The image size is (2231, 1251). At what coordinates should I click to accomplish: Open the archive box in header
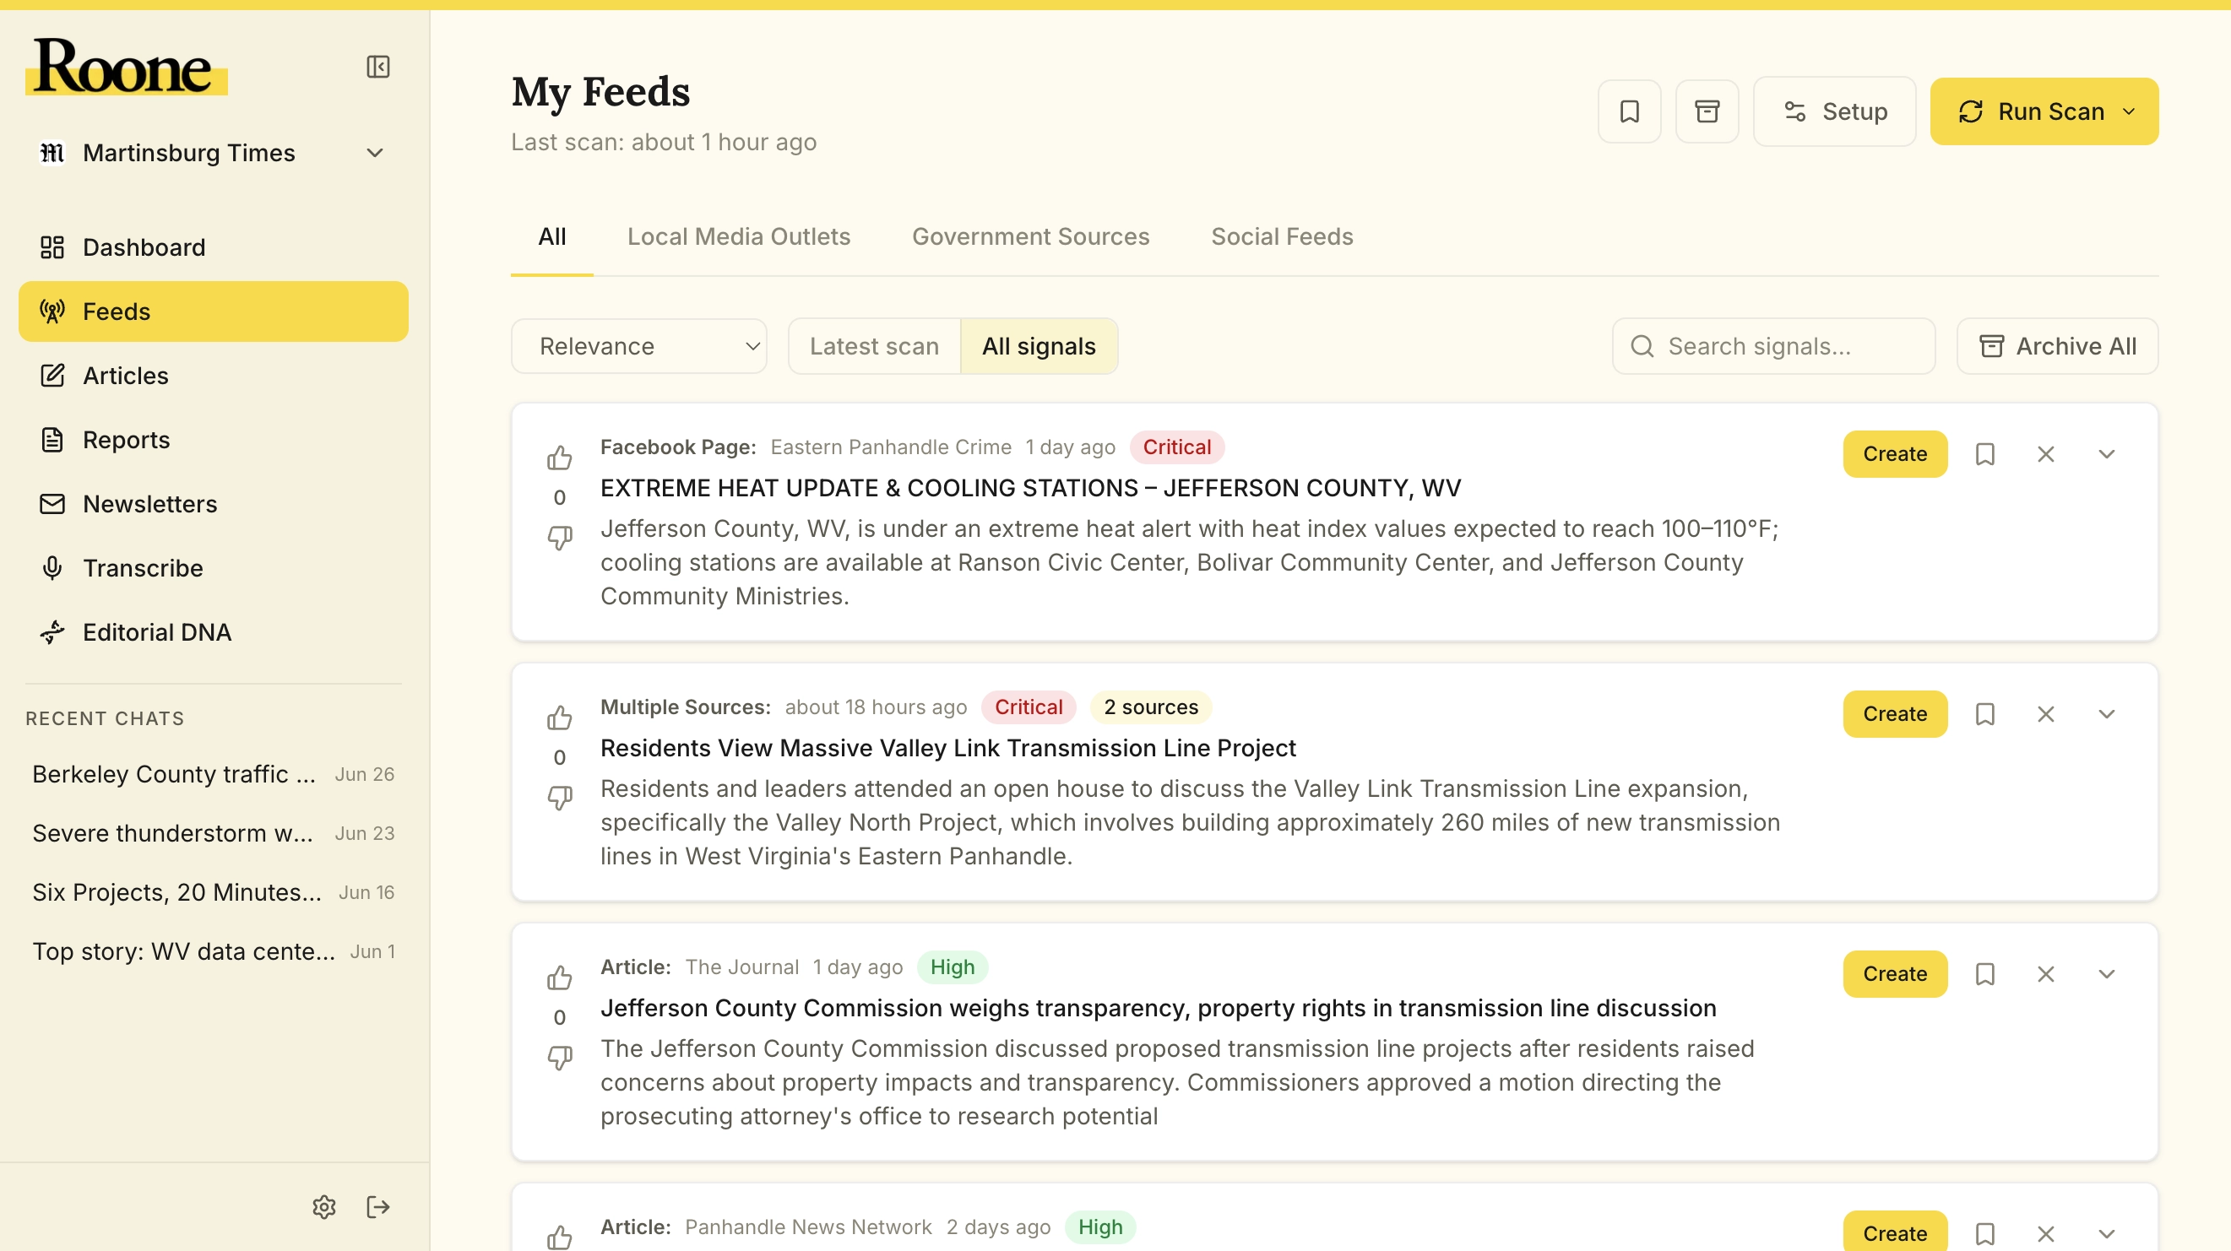coord(1707,111)
